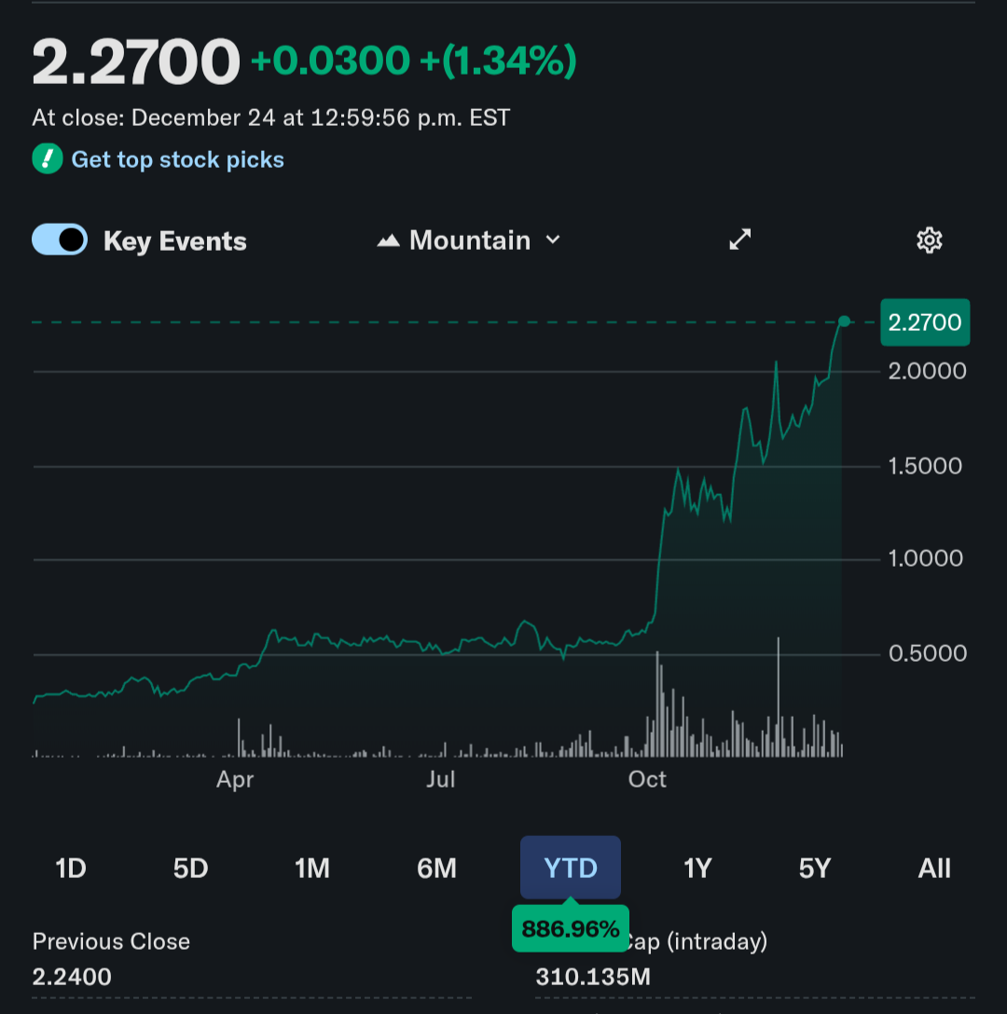Viewport: 1007px width, 1014px height.
Task: Click the 886.96% YTD return badge
Action: tap(570, 928)
